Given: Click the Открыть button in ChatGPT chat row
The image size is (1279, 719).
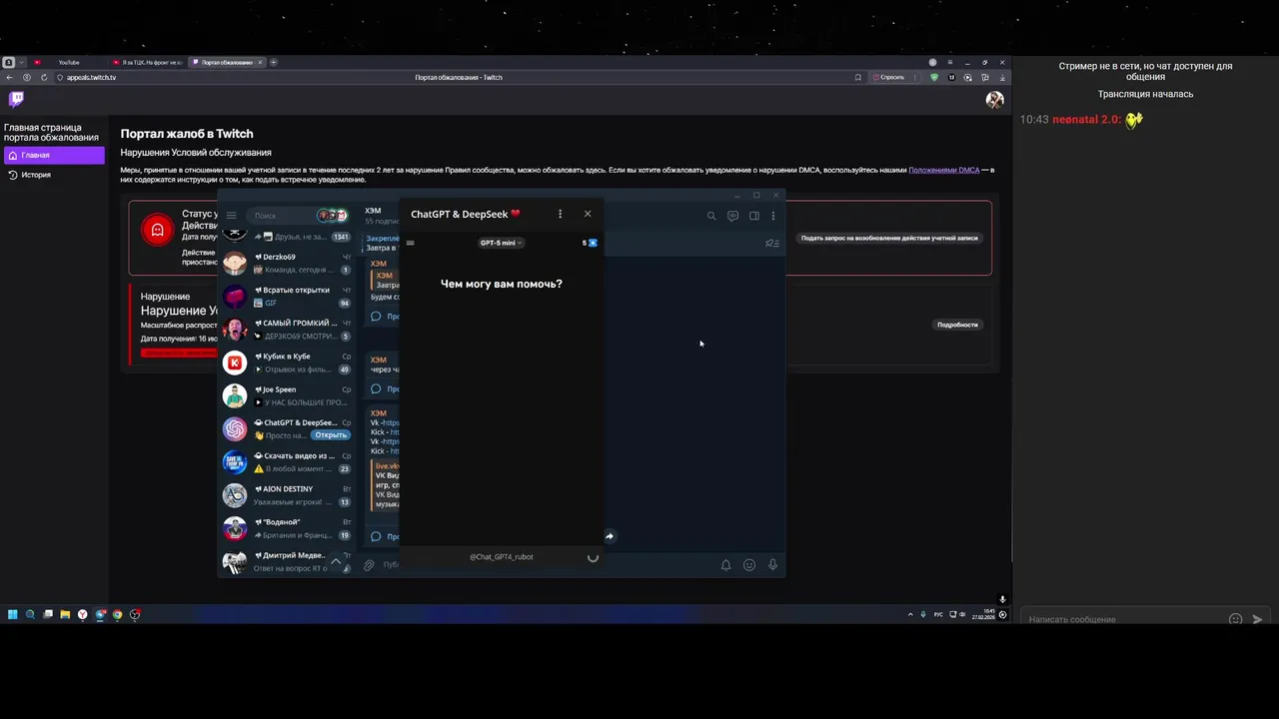Looking at the screenshot, I should coord(330,435).
